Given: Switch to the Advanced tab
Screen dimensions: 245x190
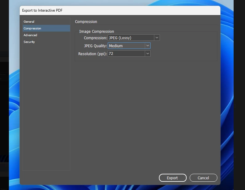Looking at the screenshot, I should tap(46, 35).
